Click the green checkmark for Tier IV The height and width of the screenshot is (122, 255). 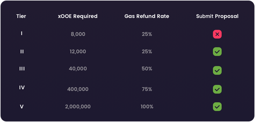[x=217, y=89]
